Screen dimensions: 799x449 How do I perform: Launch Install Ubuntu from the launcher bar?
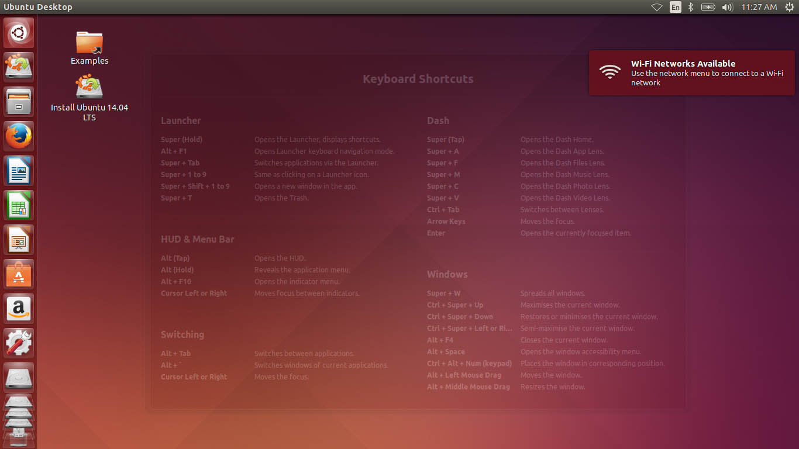(x=19, y=67)
